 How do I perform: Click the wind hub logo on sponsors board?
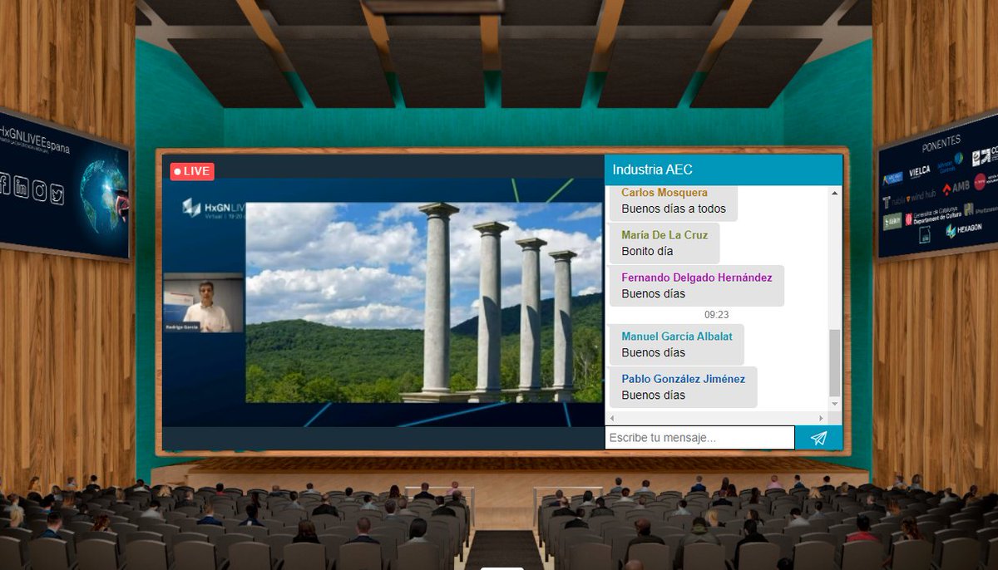coord(921,196)
